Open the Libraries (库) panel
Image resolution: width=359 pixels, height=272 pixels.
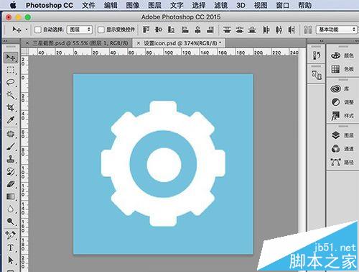[x=340, y=89]
